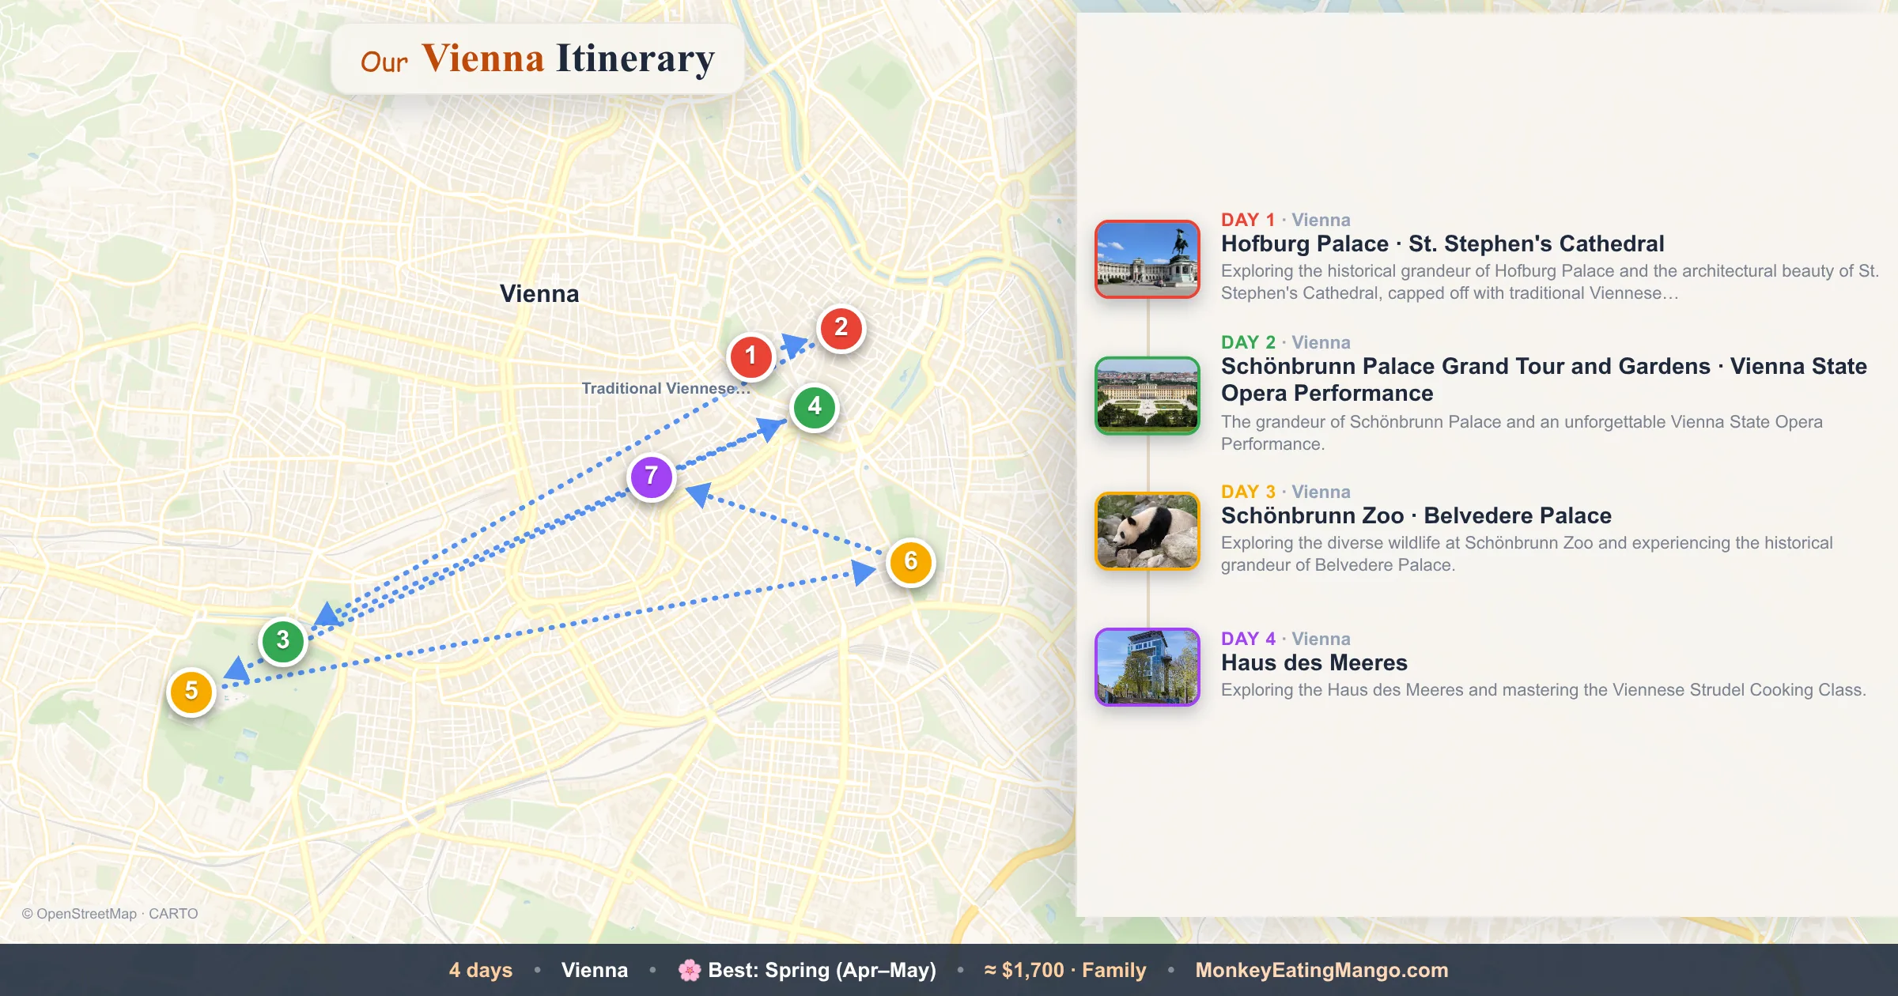Click Day 3 description about diverse wildlife
Screen dimensions: 1898x996
point(1526,554)
